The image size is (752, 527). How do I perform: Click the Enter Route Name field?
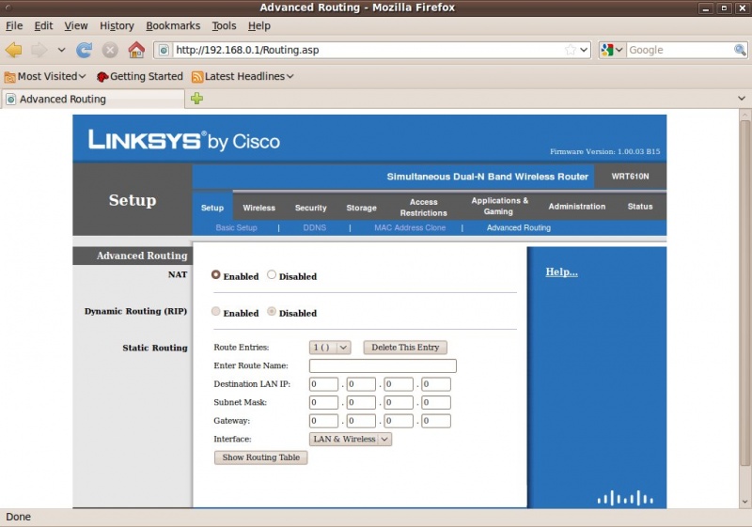383,365
